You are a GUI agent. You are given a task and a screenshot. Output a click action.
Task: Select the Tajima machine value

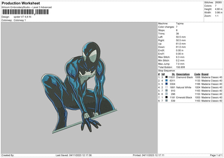coord(180,23)
